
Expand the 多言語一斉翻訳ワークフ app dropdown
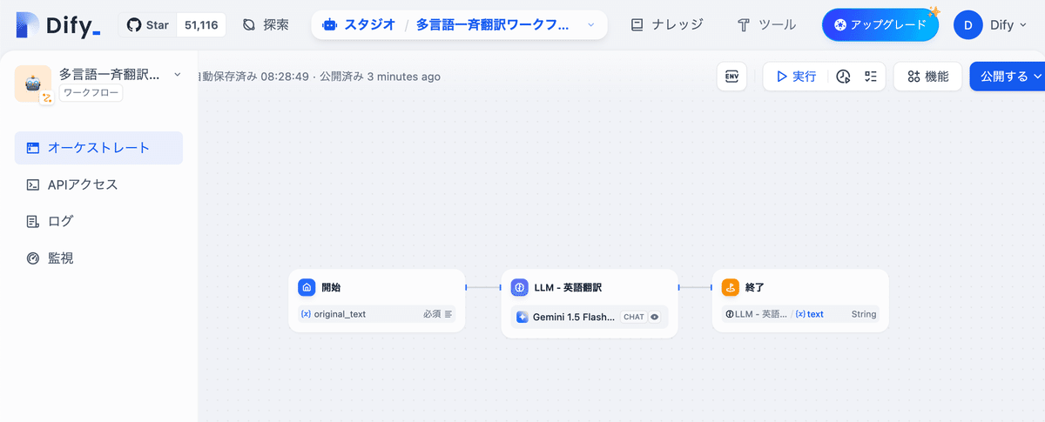click(x=591, y=25)
